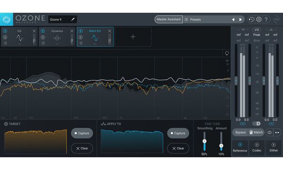Click the 10% amount value
The width and height of the screenshot is (283, 170).
click(x=221, y=154)
